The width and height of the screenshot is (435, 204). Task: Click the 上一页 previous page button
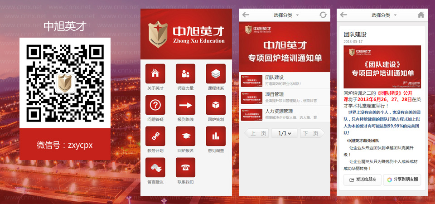tap(256, 133)
